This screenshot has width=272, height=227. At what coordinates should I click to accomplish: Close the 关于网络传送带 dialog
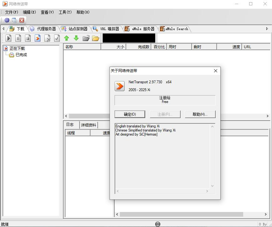pos(215,71)
